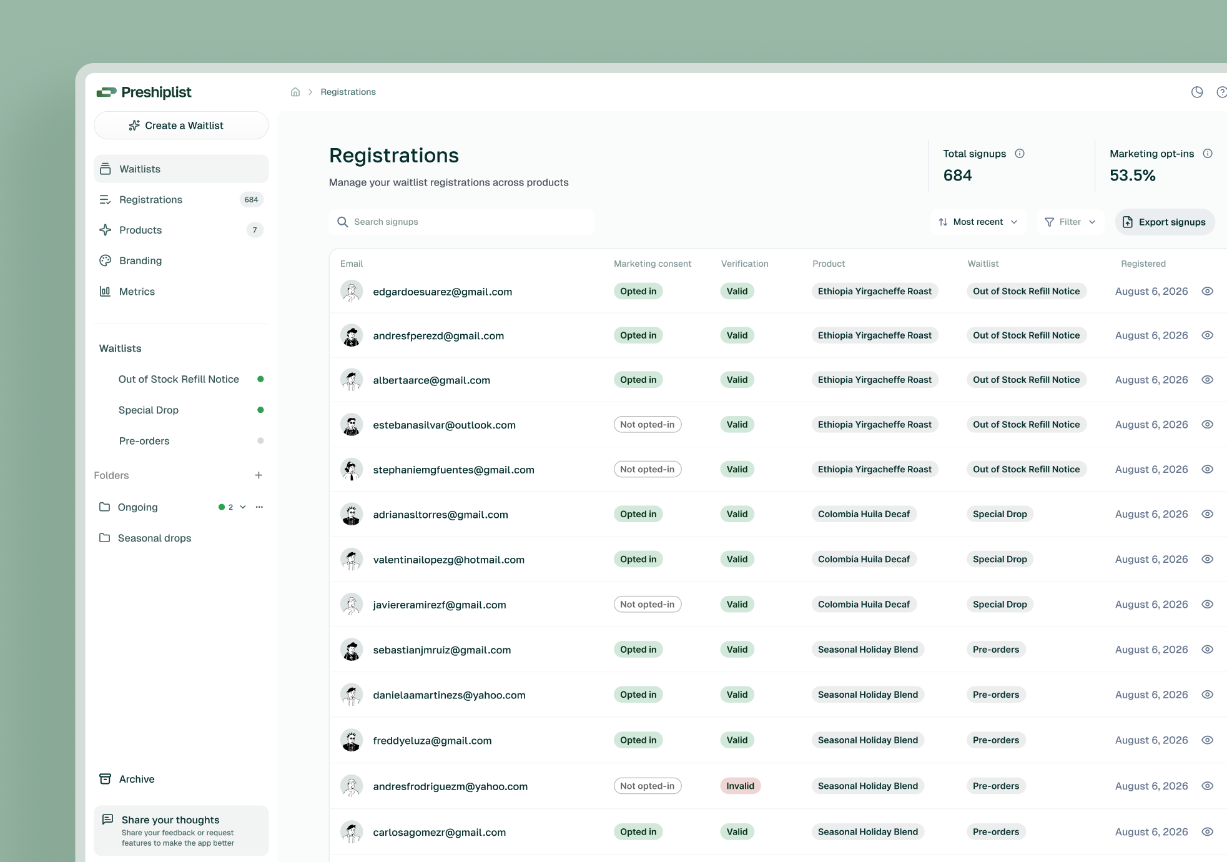The width and height of the screenshot is (1227, 862).
Task: Click the search magnifier icon
Action: (x=342, y=222)
